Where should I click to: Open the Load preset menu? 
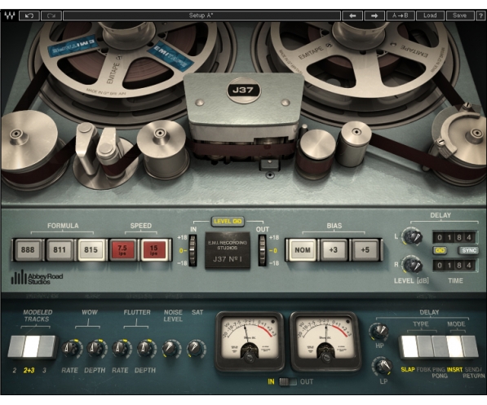pos(430,15)
